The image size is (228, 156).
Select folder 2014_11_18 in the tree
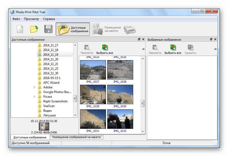click(x=51, y=50)
